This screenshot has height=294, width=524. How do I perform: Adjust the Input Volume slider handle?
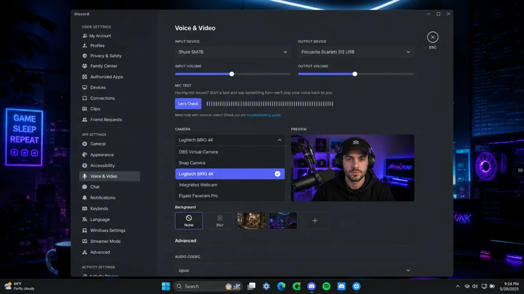(x=232, y=74)
